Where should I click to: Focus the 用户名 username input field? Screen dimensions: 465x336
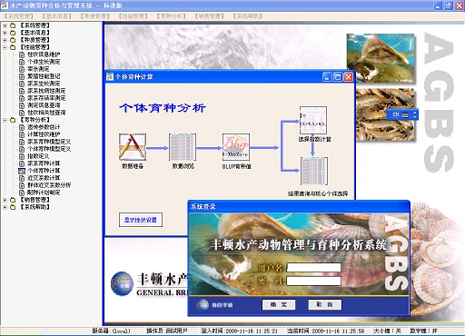tap(313, 268)
